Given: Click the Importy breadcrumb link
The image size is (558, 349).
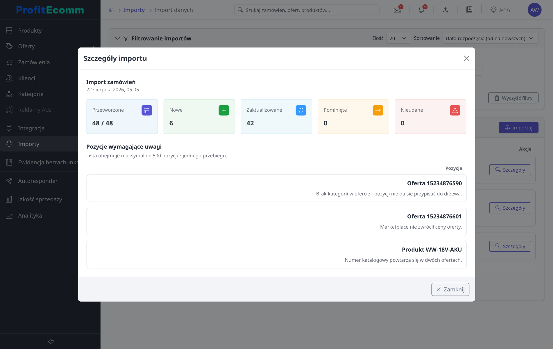Looking at the screenshot, I should point(134,10).
